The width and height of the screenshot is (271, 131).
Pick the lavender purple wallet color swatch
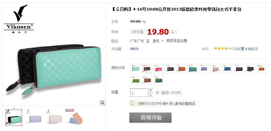(x=204, y=69)
